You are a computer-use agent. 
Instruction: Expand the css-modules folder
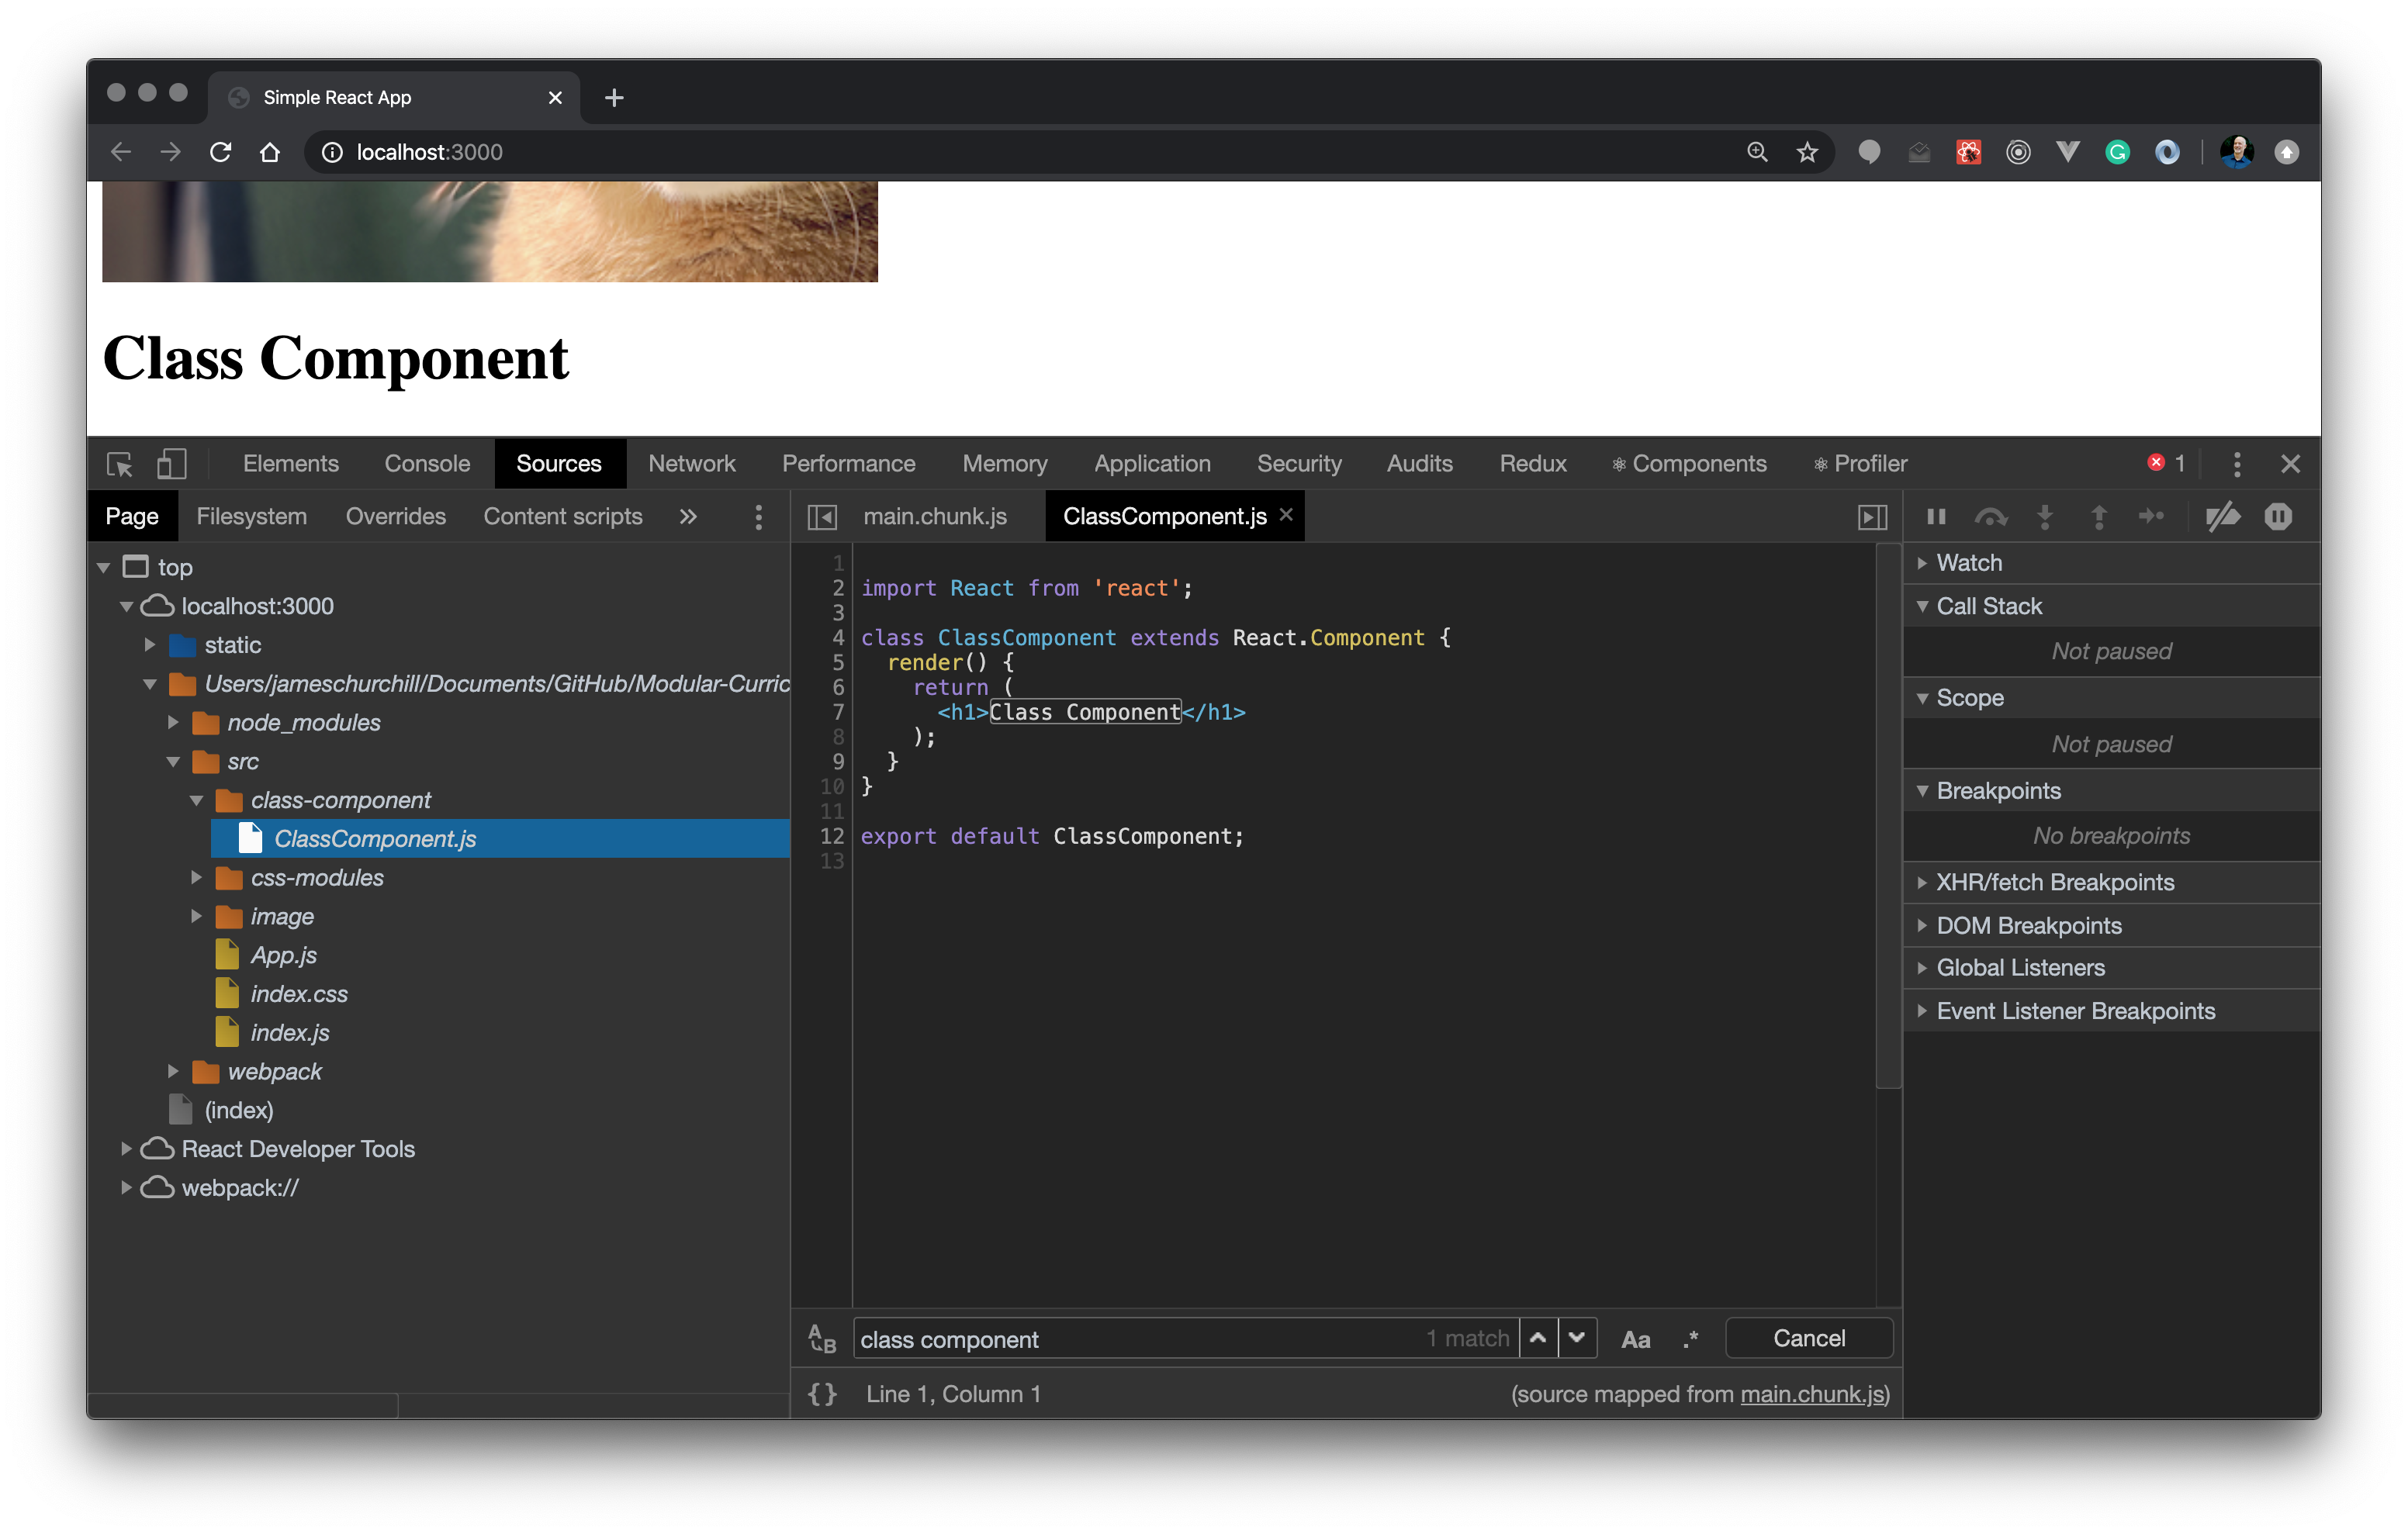click(x=197, y=878)
